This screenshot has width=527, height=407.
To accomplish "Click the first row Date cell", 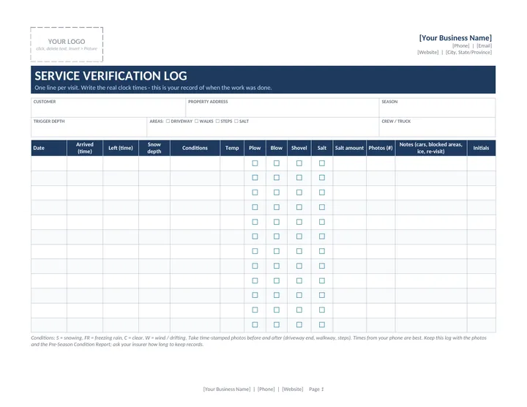I will [49, 163].
